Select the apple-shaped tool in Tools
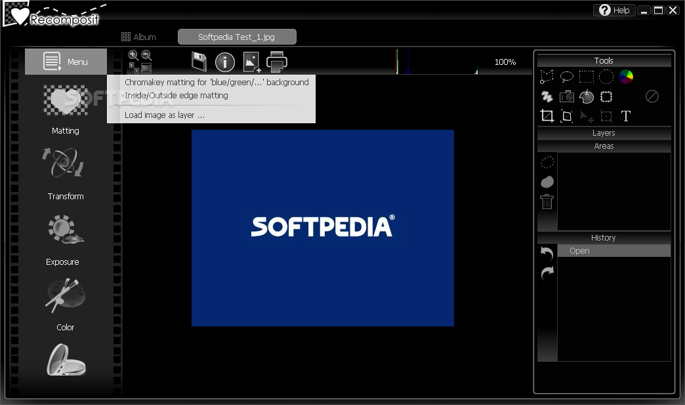Image resolution: width=685 pixels, height=405 pixels. 587,96
